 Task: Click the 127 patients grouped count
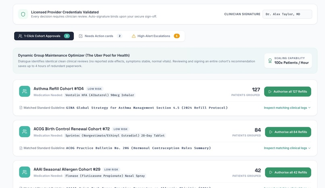tap(256, 89)
